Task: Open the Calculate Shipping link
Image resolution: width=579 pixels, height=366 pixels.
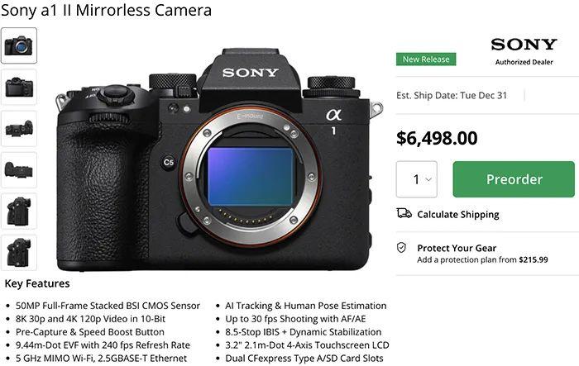Action: (x=457, y=215)
